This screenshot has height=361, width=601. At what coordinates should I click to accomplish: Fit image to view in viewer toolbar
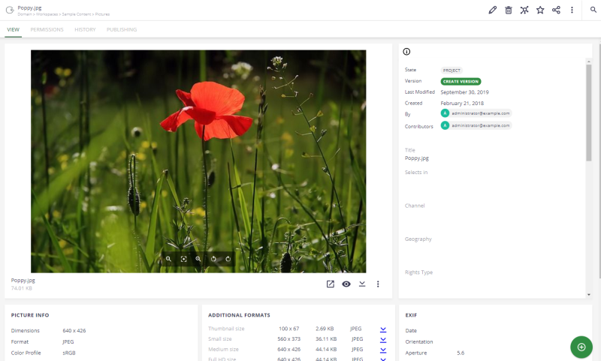coord(183,259)
